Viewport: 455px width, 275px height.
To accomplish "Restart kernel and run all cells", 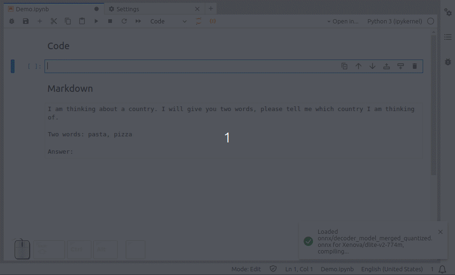I will tap(138, 21).
